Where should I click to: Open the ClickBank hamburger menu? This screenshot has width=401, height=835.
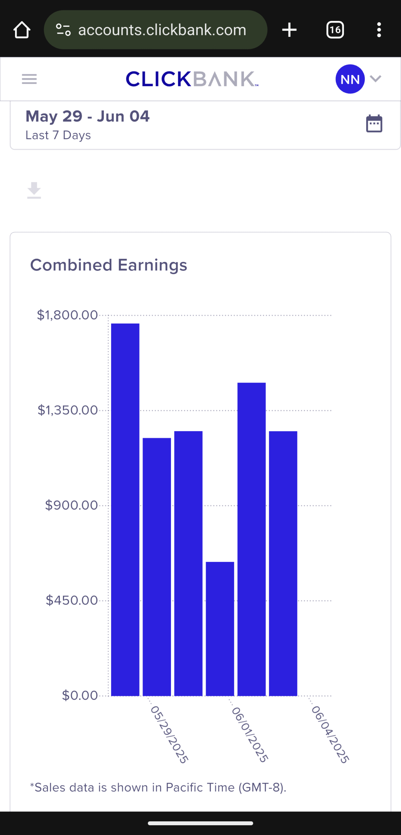29,79
